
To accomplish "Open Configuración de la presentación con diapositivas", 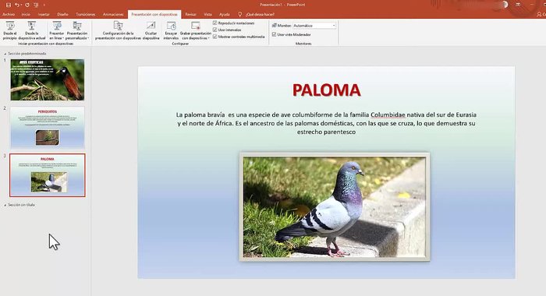I will (118, 30).
